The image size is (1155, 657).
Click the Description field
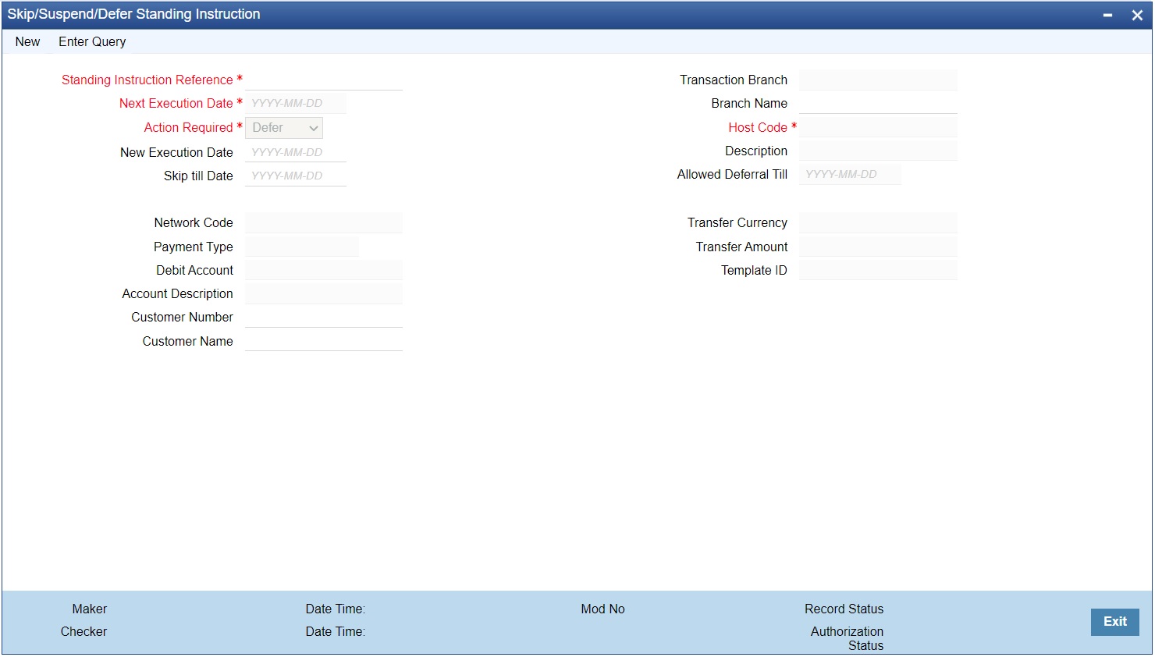(x=878, y=151)
